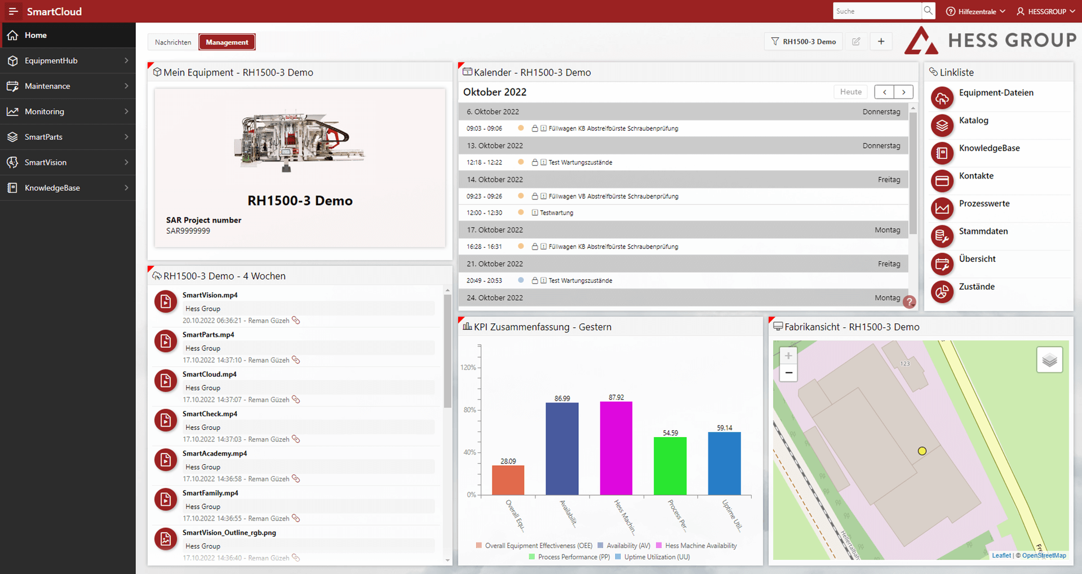Expand the EquipmentHub sidebar menu

pos(68,61)
